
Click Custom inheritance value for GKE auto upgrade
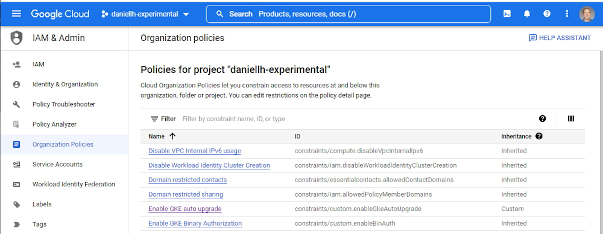click(x=512, y=209)
